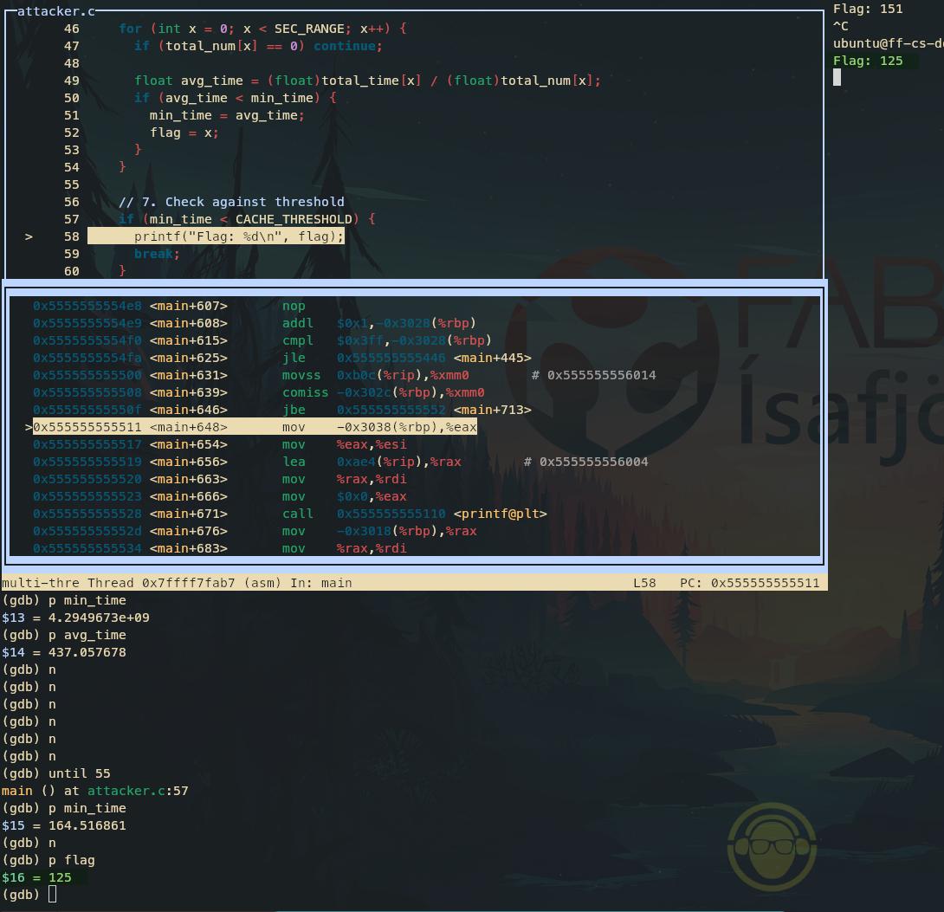Select the '// 7. Check against threshold' comment
944x912 pixels.
tap(232, 202)
